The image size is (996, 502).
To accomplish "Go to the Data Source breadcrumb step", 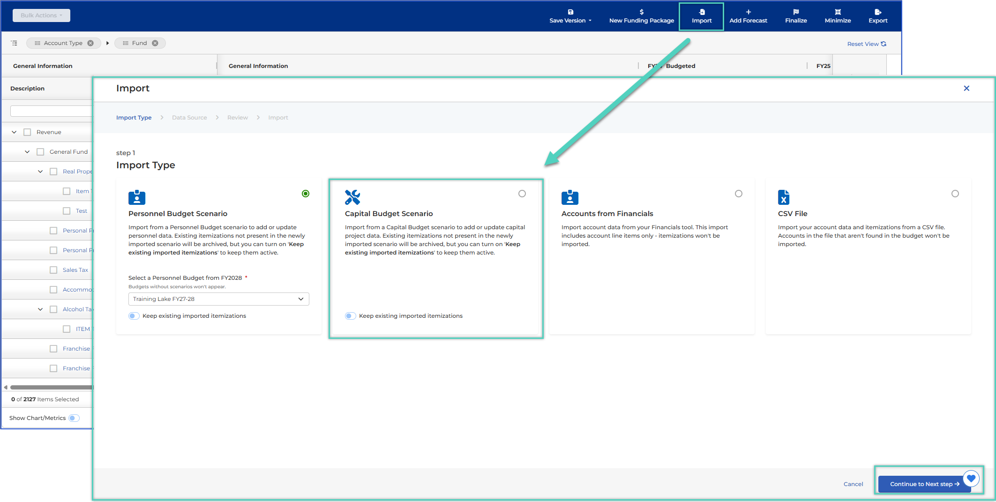I will [189, 118].
